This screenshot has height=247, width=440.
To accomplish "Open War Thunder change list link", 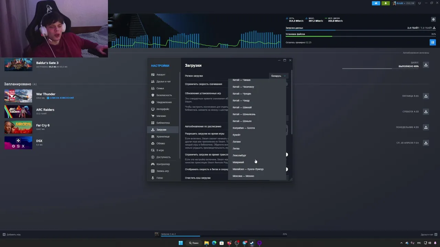I will pyautogui.click(x=60, y=98).
